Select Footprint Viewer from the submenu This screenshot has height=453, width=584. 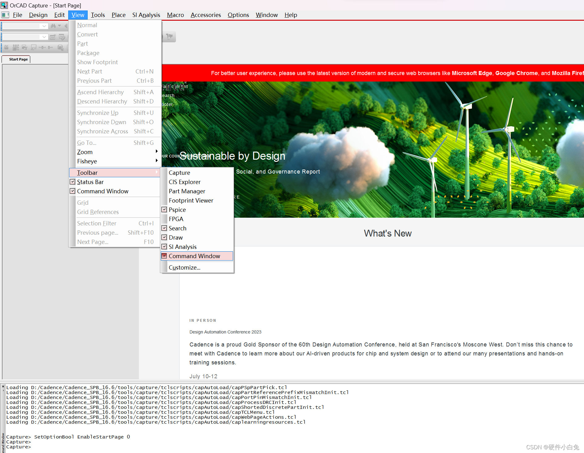[x=191, y=200]
